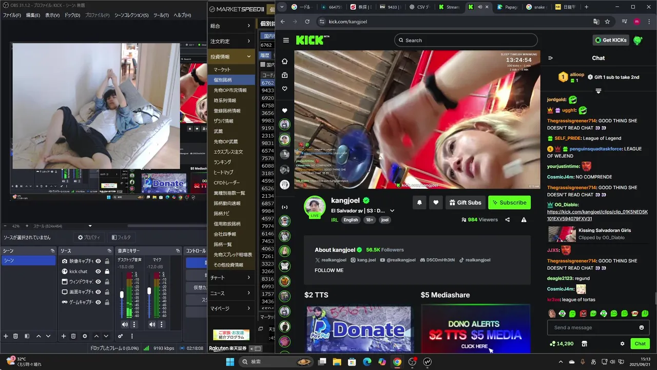Hide the ウィンドウキャプチャ source
657x370 pixels.
point(98,282)
